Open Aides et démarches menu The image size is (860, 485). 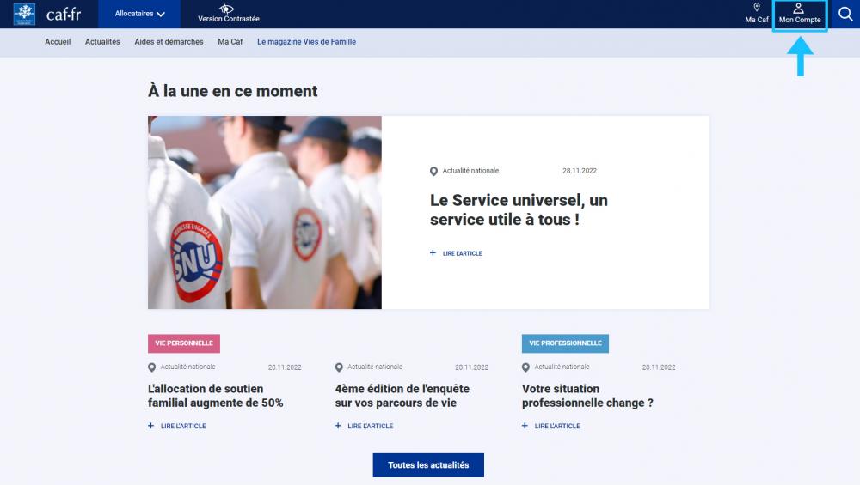coord(169,41)
